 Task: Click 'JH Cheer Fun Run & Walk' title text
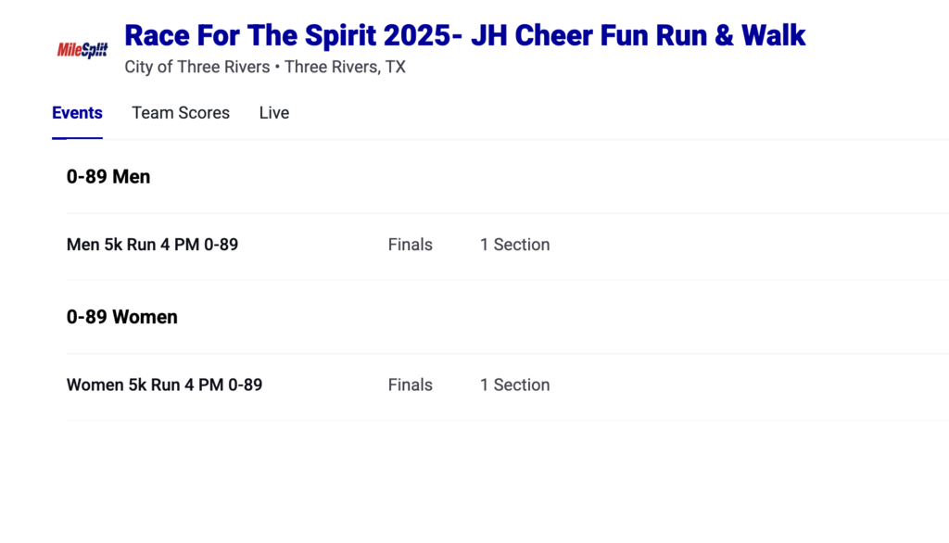click(639, 36)
